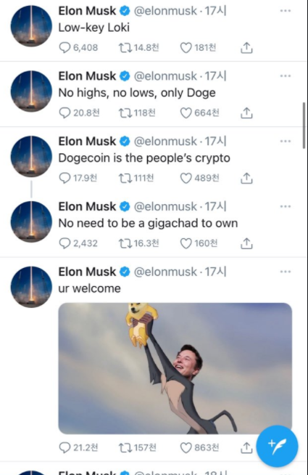Like the 'No highs, no lows, only Doge' tweet
This screenshot has width=308, height=475.
click(186, 113)
